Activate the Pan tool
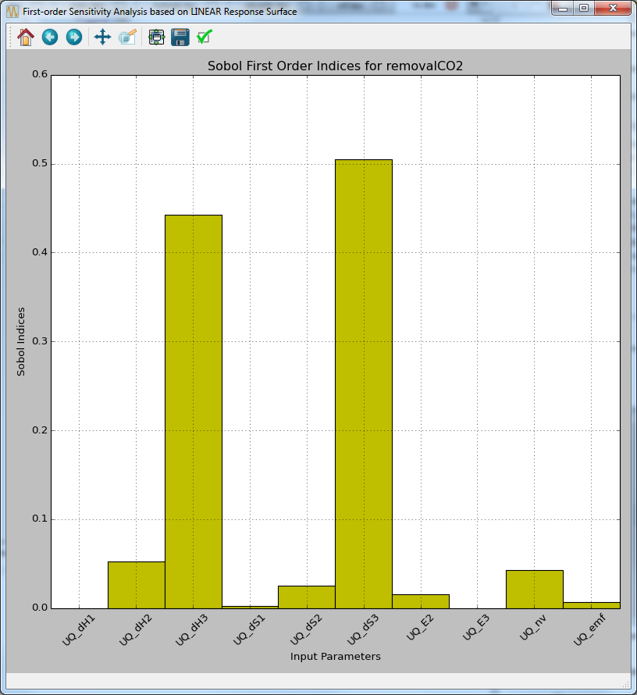 102,37
